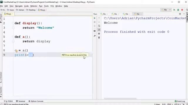Image resolution: width=188 pixels, height=105 pixels.
Task: Open the Tools menu
Action: (x=46, y=6)
